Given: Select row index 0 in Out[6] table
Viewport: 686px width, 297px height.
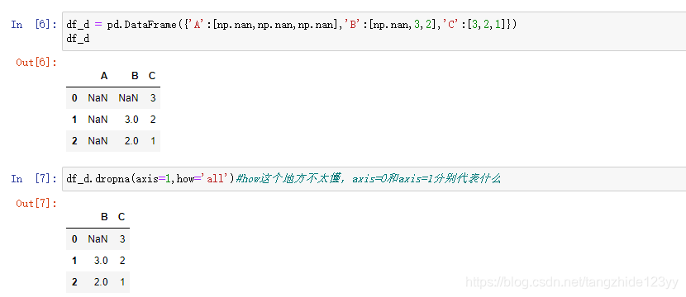Looking at the screenshot, I should tap(74, 98).
